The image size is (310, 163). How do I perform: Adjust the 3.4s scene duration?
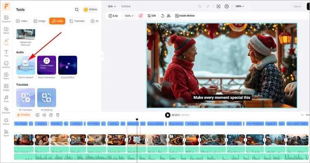click(x=113, y=16)
